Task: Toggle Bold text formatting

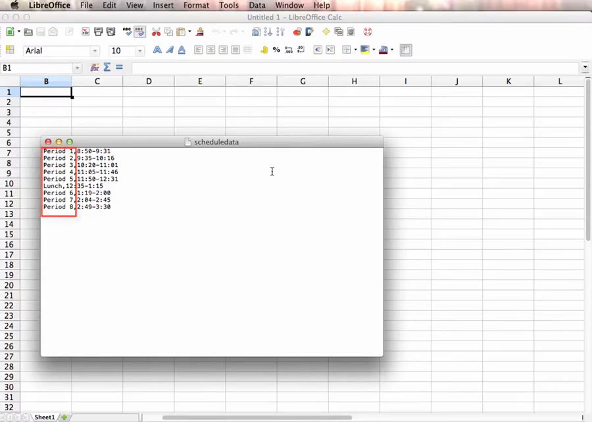Action: tap(157, 50)
